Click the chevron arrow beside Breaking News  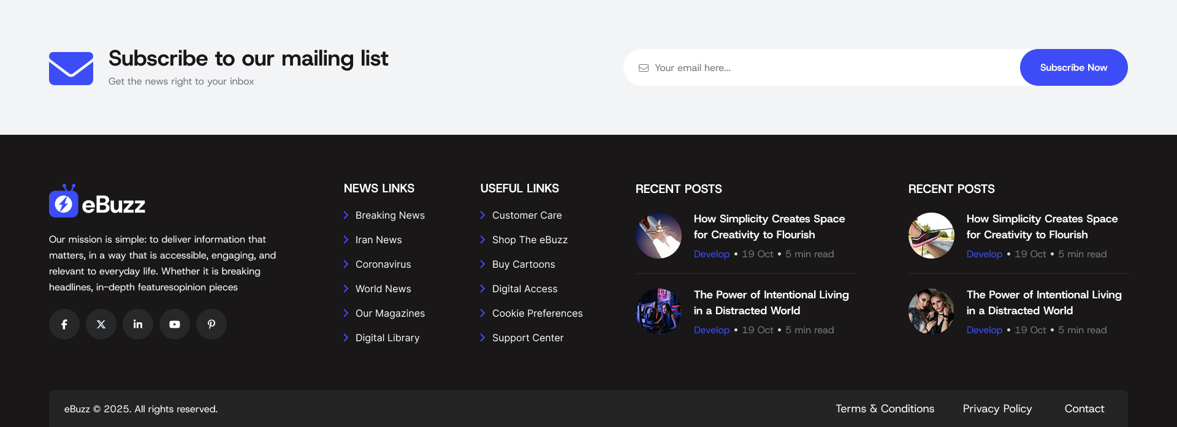[346, 215]
